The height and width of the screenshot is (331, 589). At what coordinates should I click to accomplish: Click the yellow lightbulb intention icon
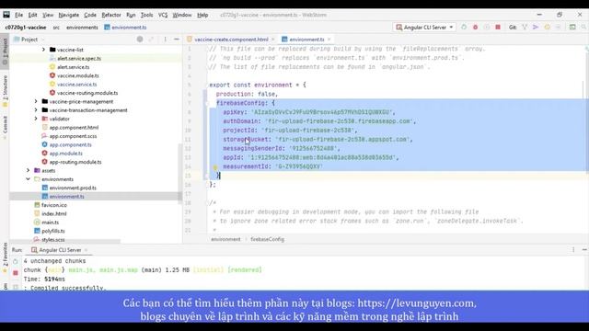214,167
